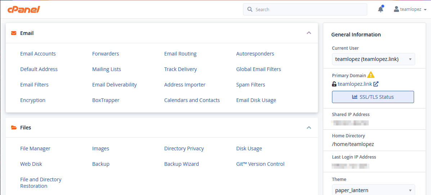Click the Shared IP Address label
The width and height of the screenshot is (431, 195).
point(351,114)
